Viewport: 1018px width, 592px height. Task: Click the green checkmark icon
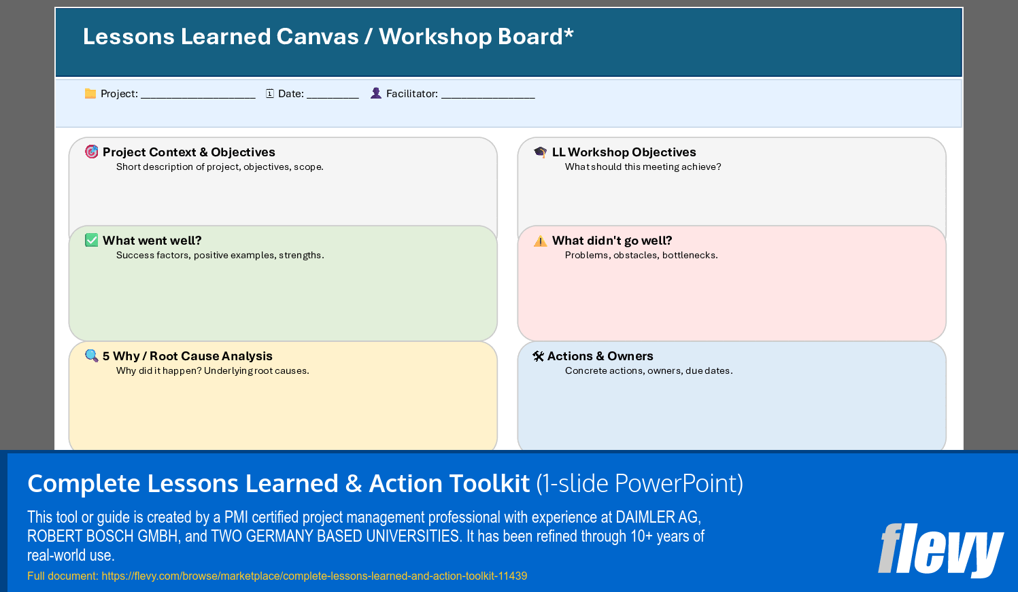click(x=92, y=240)
